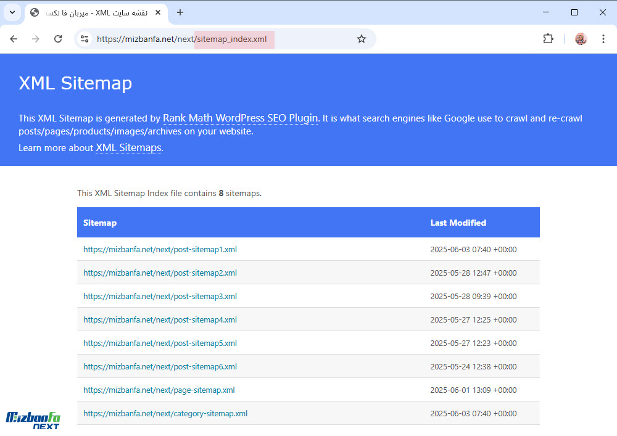Open the XML Sitemaps learn more link

tap(128, 147)
